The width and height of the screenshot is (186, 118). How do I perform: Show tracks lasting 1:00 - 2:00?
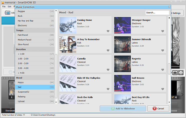tap(35, 59)
